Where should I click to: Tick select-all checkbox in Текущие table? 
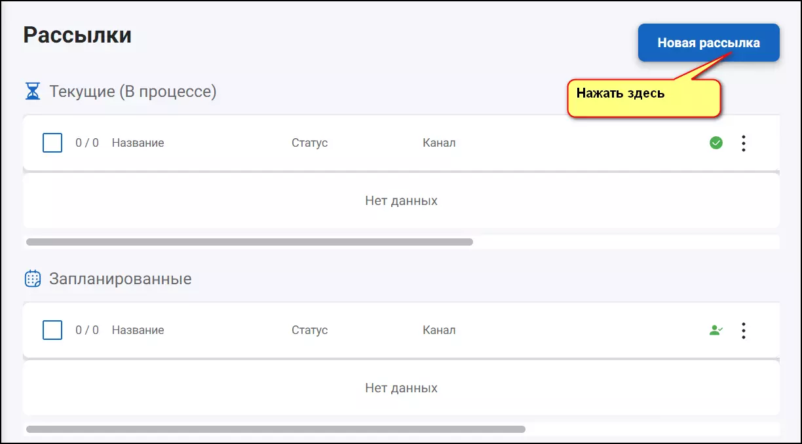coord(52,143)
